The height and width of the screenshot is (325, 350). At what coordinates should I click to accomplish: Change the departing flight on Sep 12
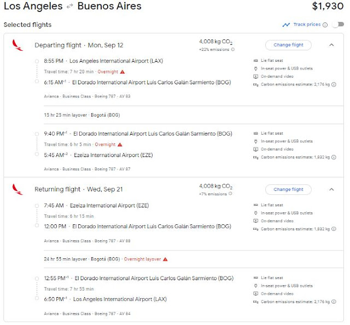pos(288,45)
